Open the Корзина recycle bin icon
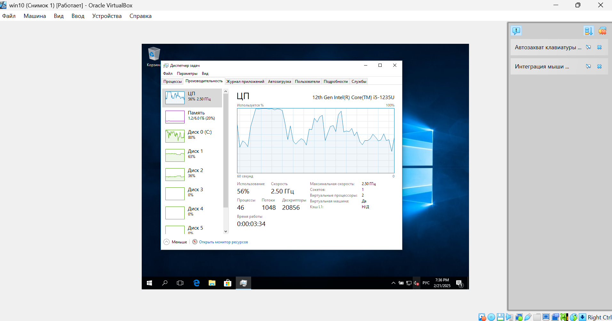The width and height of the screenshot is (612, 321). (x=154, y=57)
